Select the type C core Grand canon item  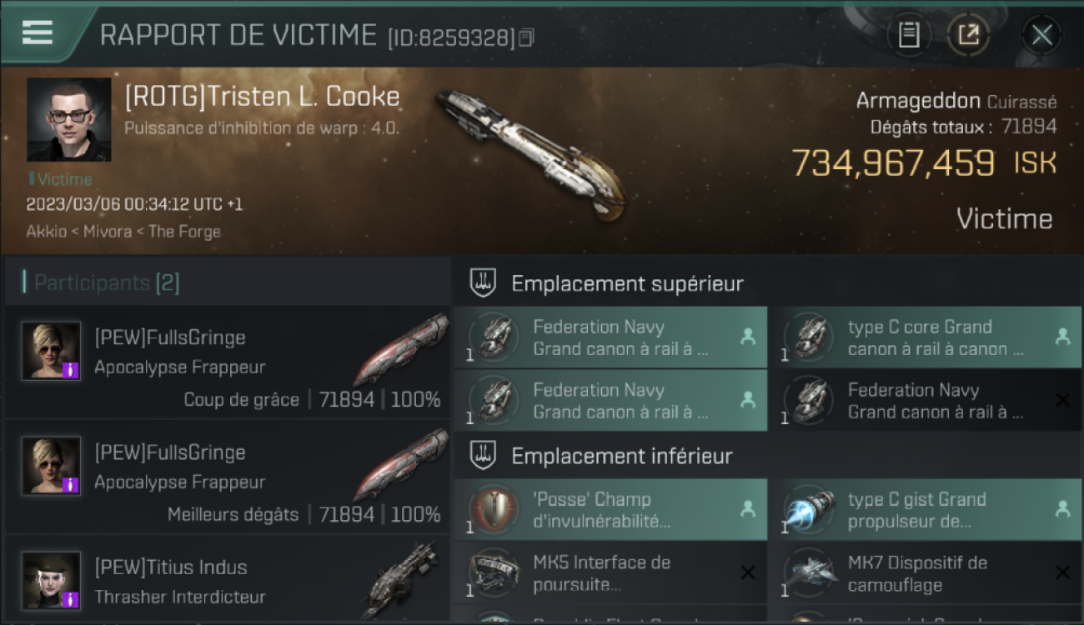pos(926,337)
